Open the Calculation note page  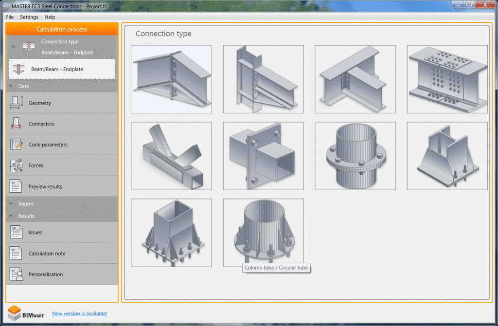pos(62,253)
